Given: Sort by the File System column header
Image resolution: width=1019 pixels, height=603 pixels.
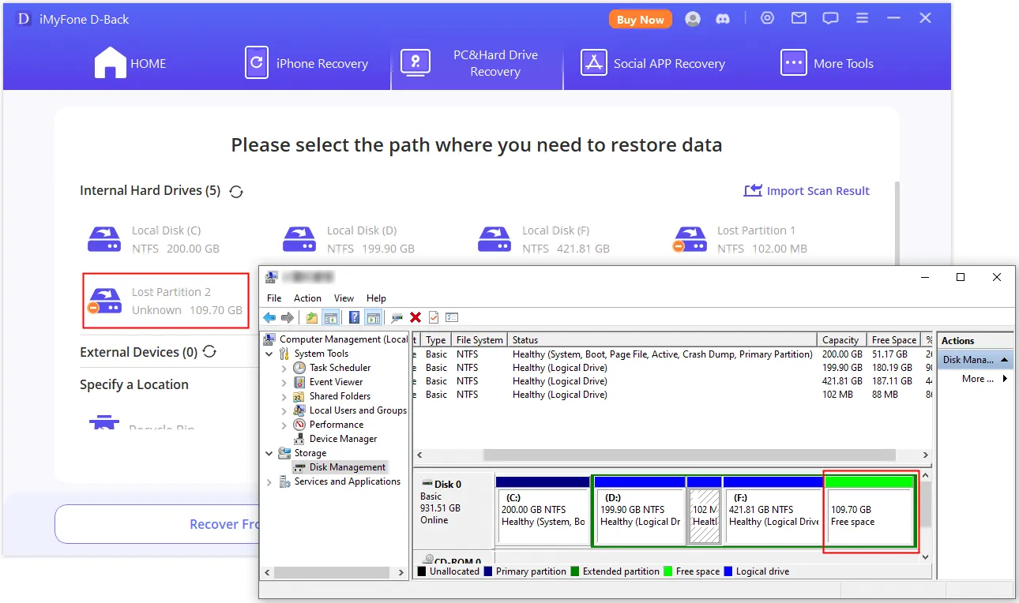Looking at the screenshot, I should pos(479,340).
